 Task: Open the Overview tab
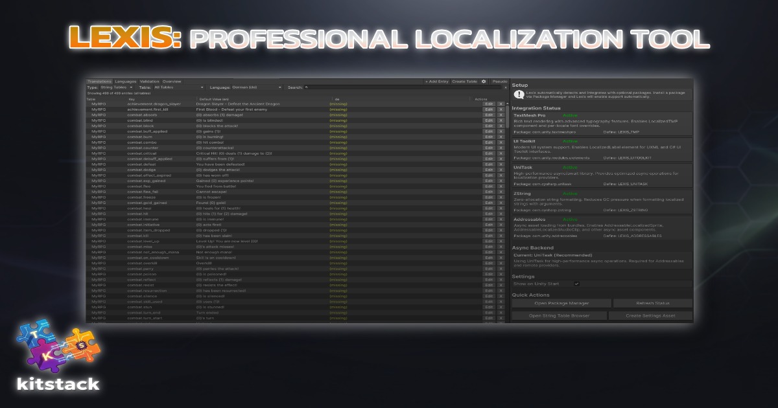pos(172,82)
